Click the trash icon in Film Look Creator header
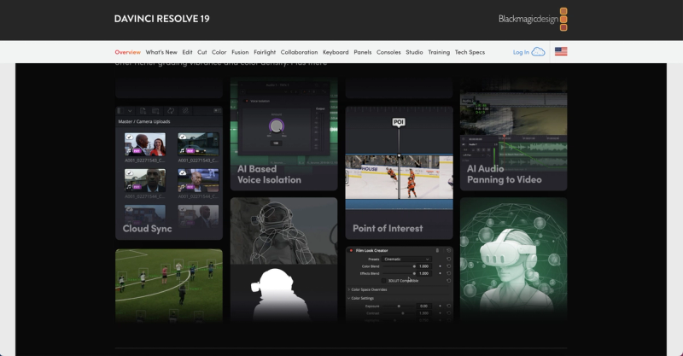The image size is (683, 356). tap(437, 250)
